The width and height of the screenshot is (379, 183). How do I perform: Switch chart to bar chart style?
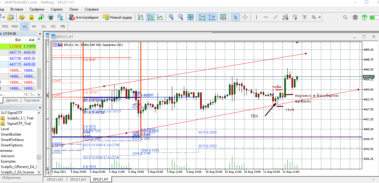tap(141, 17)
